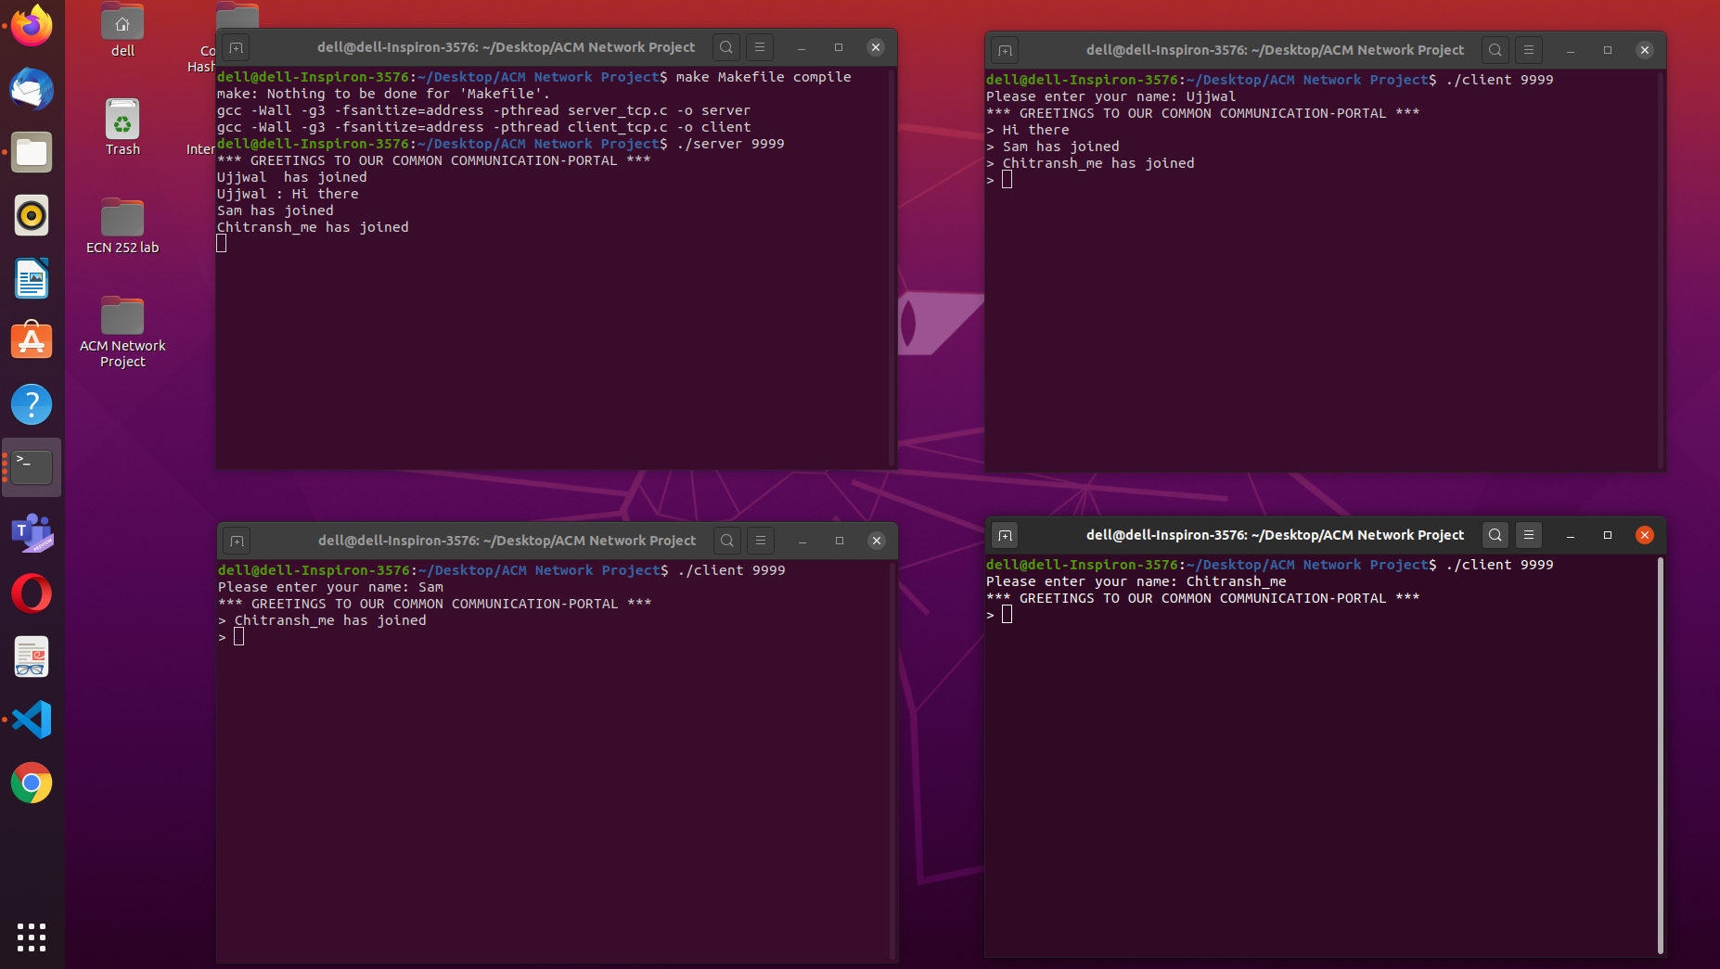Open LibreOffice Writer from the dock
The image size is (1720, 969).
tap(32, 278)
